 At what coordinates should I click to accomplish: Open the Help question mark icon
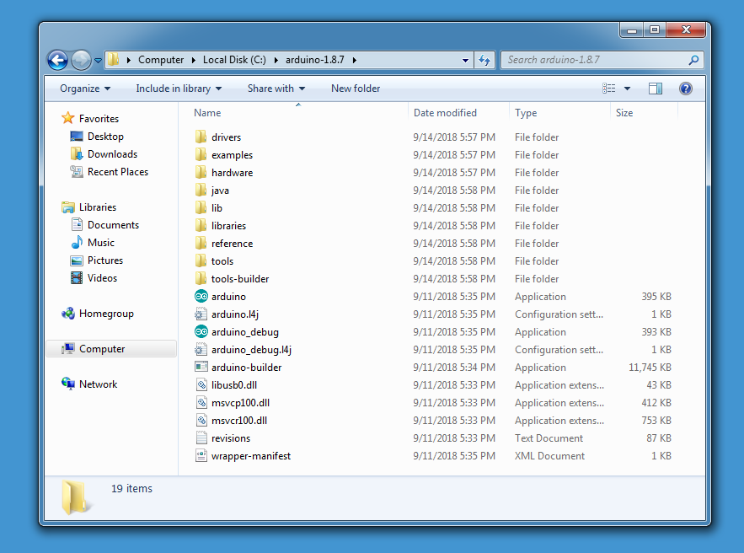pos(685,89)
